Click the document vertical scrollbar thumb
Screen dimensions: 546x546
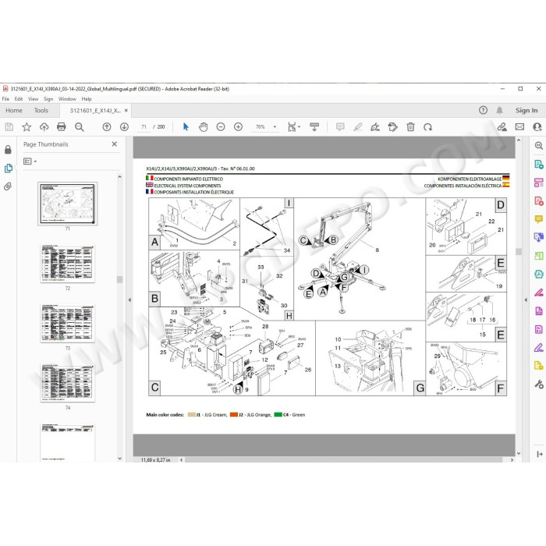pos(519,251)
